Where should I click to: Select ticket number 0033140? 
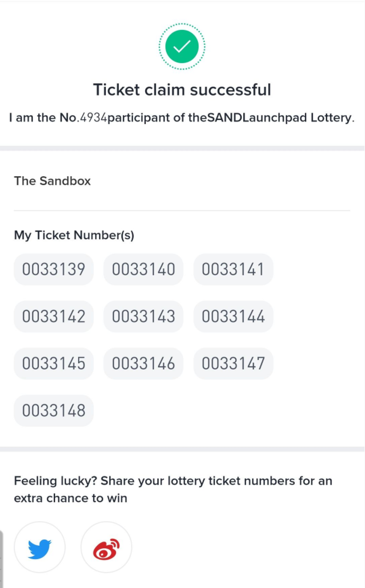tap(143, 269)
